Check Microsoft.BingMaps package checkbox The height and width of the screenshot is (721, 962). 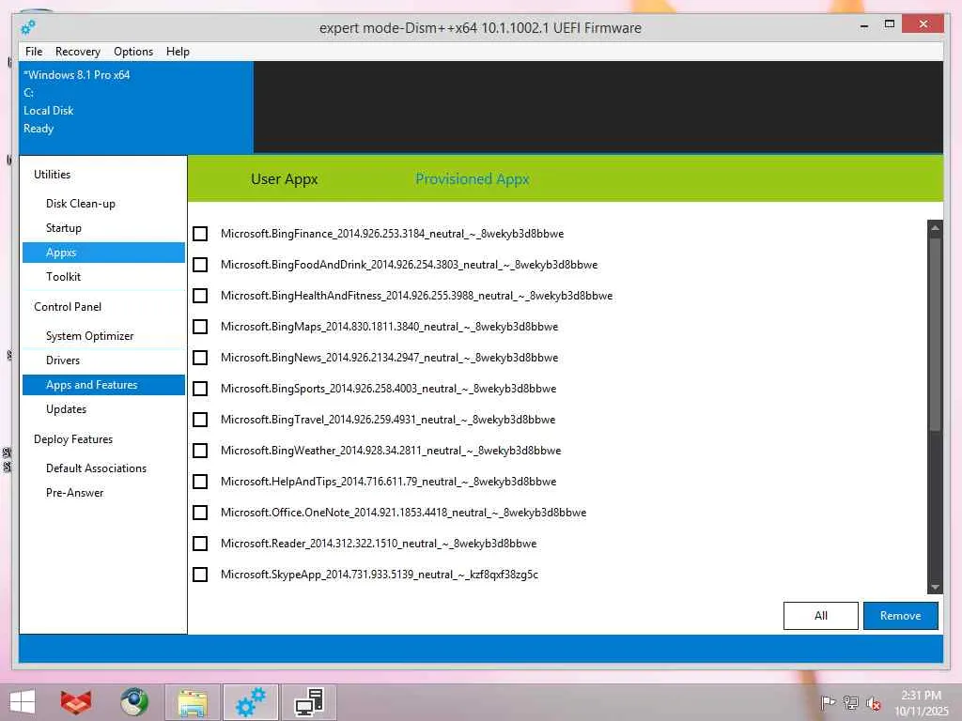point(200,327)
